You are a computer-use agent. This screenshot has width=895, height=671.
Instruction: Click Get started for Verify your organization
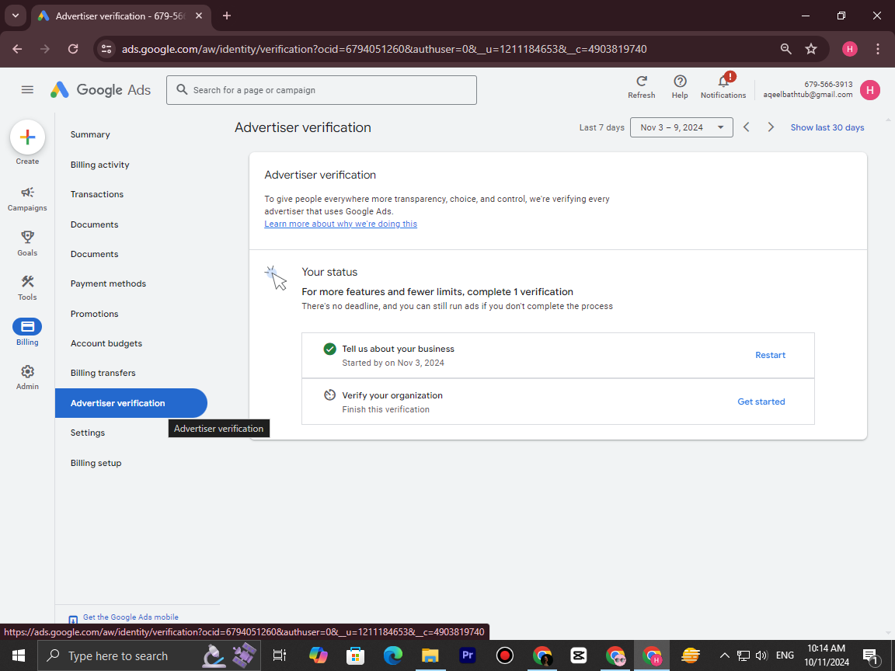[761, 402]
